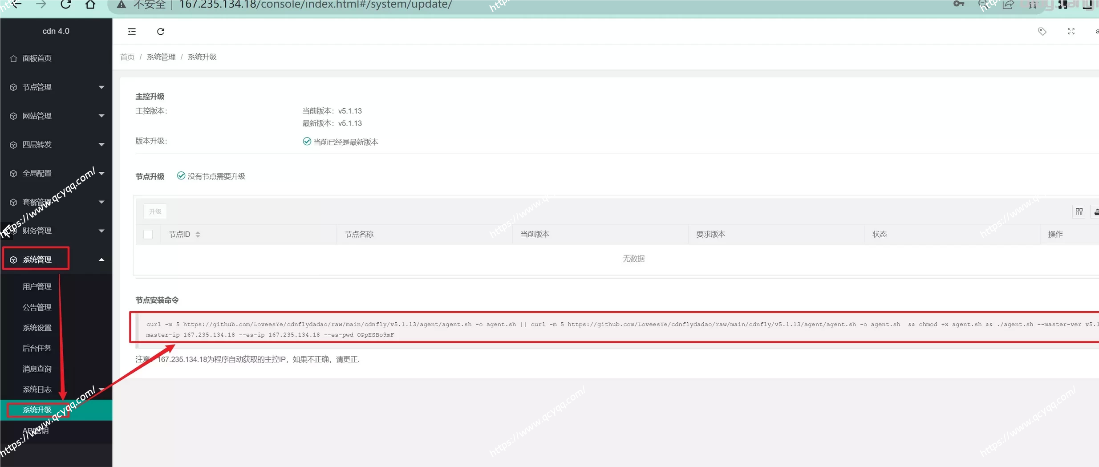Sort the table by 节点ID column
This screenshot has height=467, width=1099.
[x=197, y=235]
